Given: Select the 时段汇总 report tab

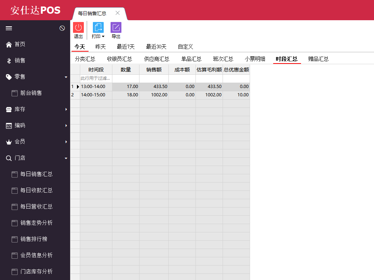Looking at the screenshot, I should (x=287, y=59).
